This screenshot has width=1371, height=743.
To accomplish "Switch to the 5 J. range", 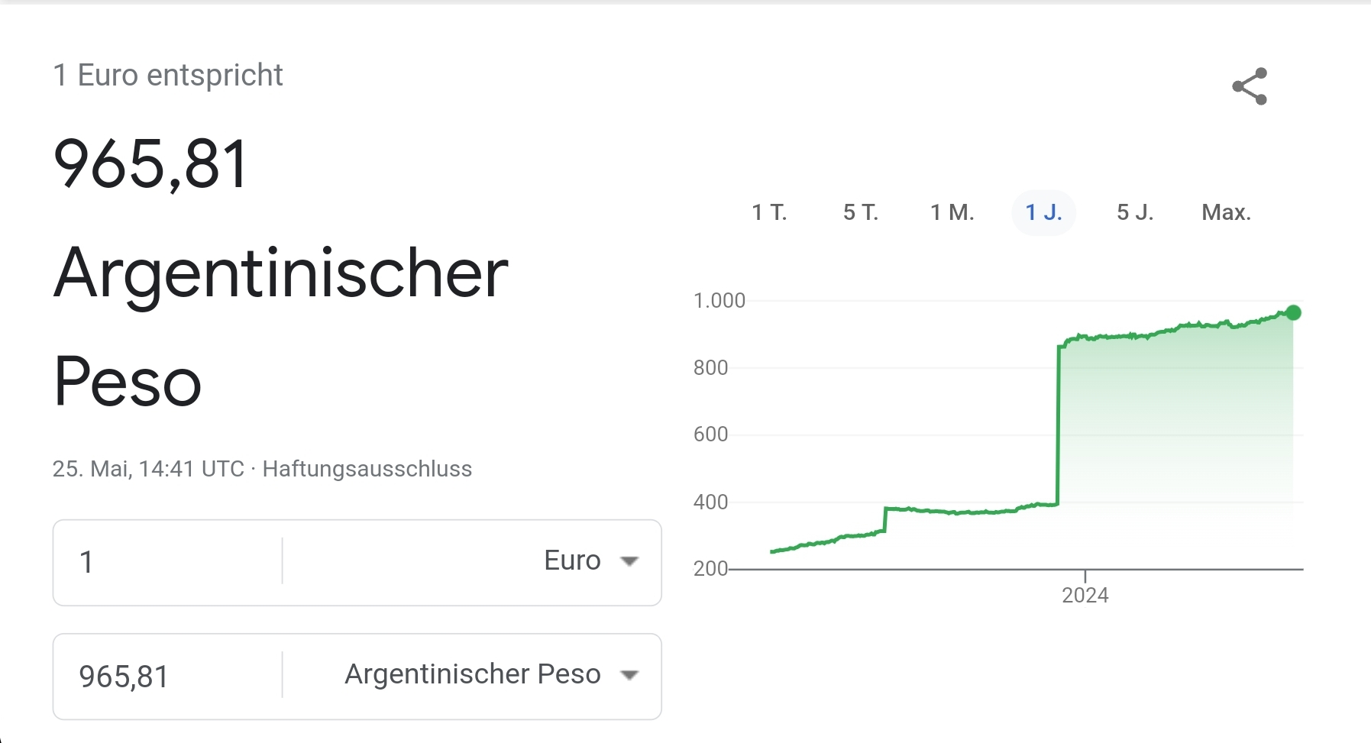I will 1135,212.
